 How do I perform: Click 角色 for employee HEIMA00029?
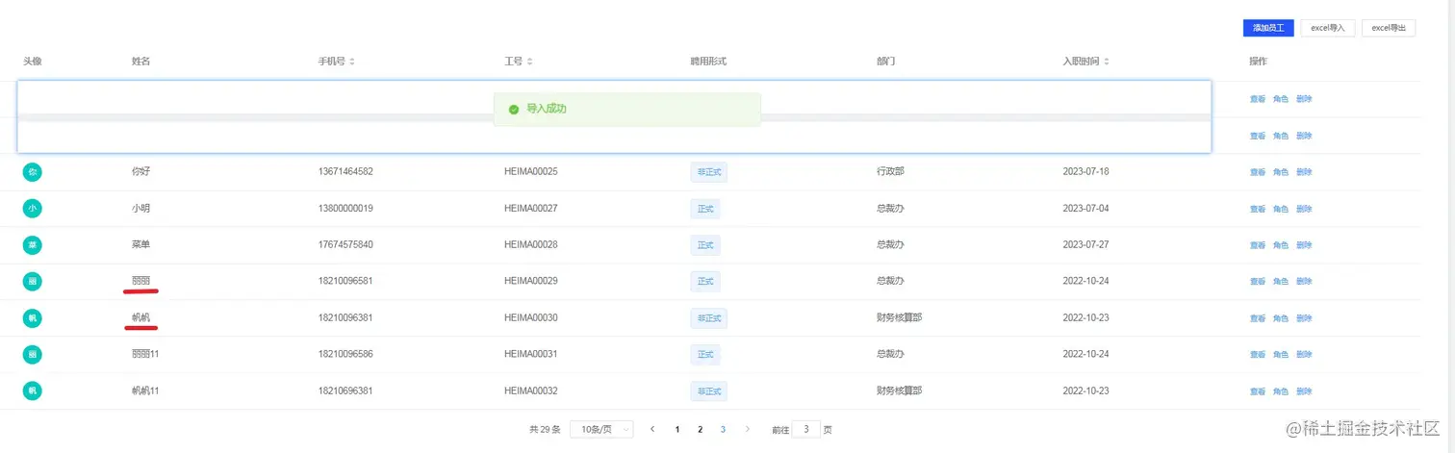pyautogui.click(x=1281, y=282)
